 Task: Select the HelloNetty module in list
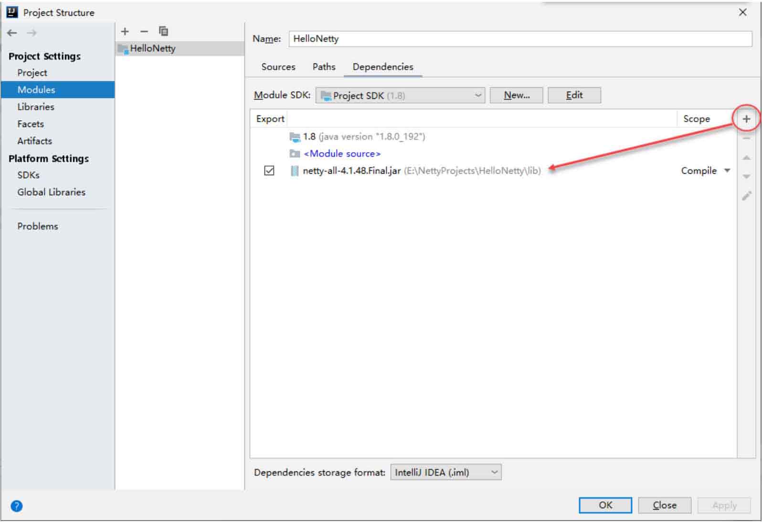[153, 48]
